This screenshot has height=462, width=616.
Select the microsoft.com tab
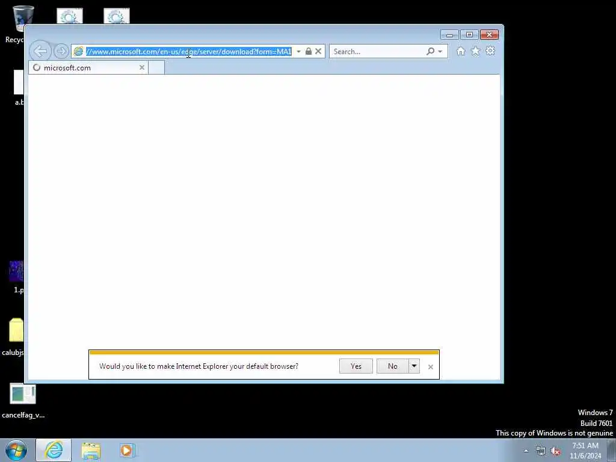click(88, 67)
